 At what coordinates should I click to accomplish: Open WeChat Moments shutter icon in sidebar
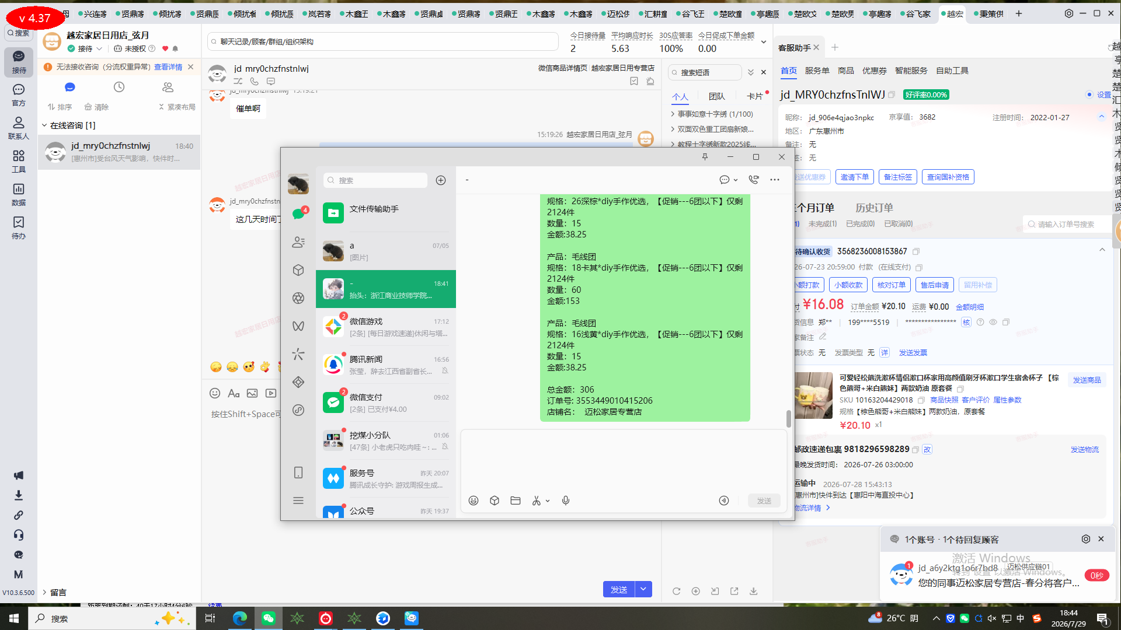point(298,298)
